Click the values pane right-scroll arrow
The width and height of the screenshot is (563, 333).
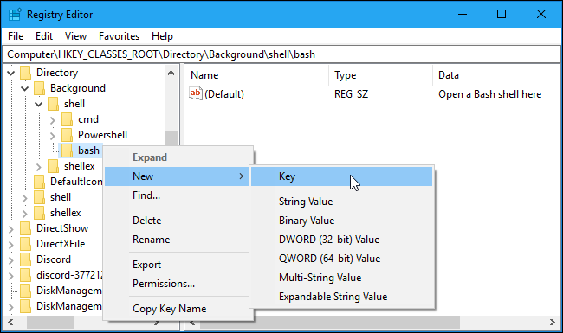click(x=553, y=323)
